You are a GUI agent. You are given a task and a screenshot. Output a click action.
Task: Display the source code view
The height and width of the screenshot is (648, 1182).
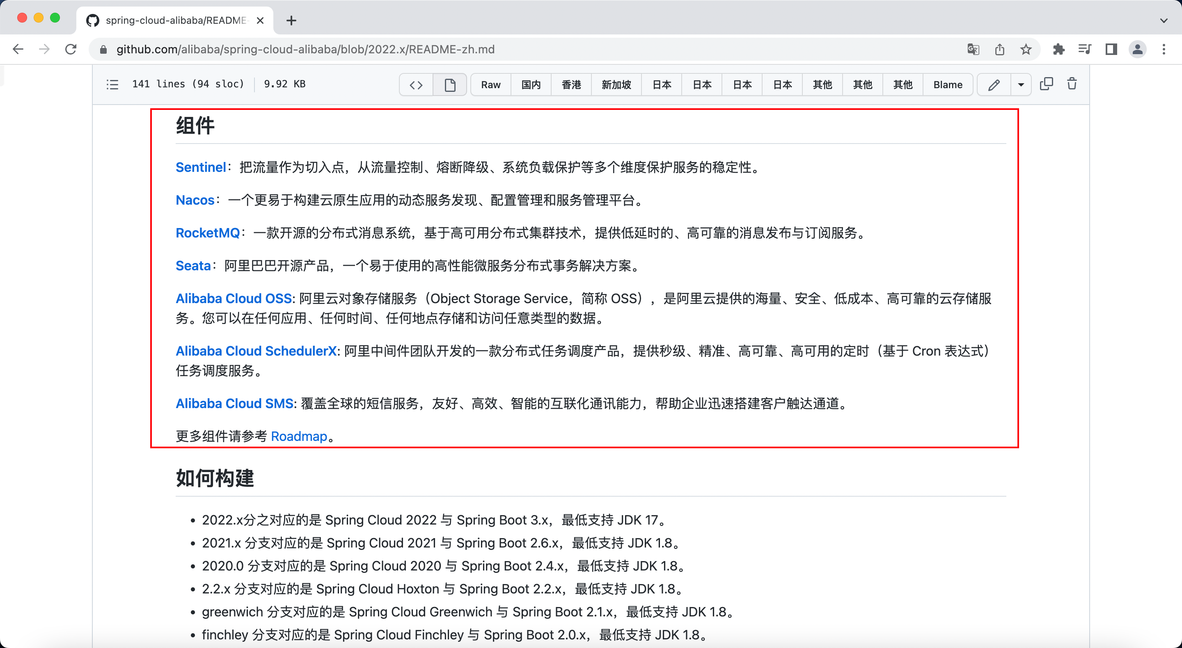coord(416,84)
